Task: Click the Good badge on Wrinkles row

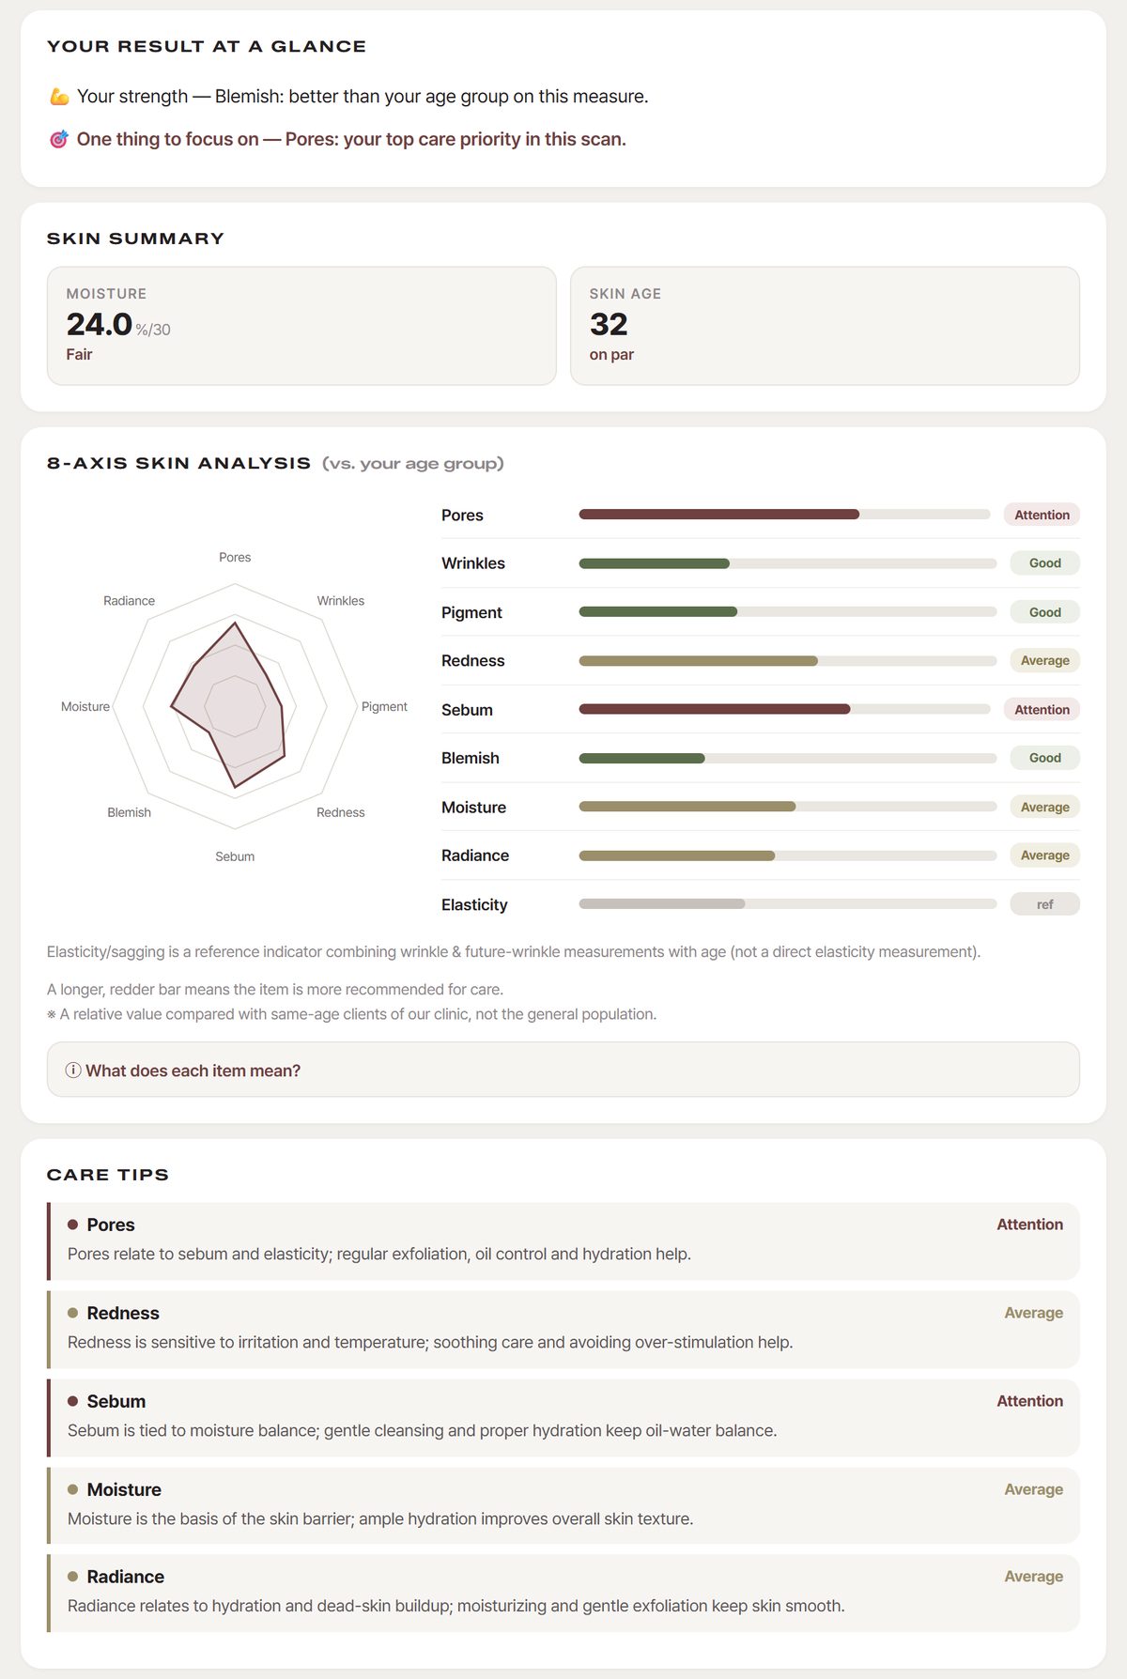Action: [1045, 563]
